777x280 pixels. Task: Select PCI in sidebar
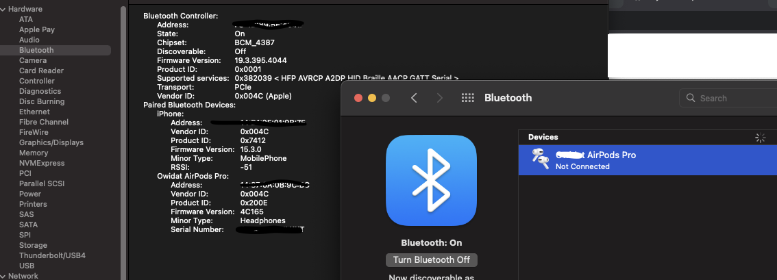tap(25, 174)
